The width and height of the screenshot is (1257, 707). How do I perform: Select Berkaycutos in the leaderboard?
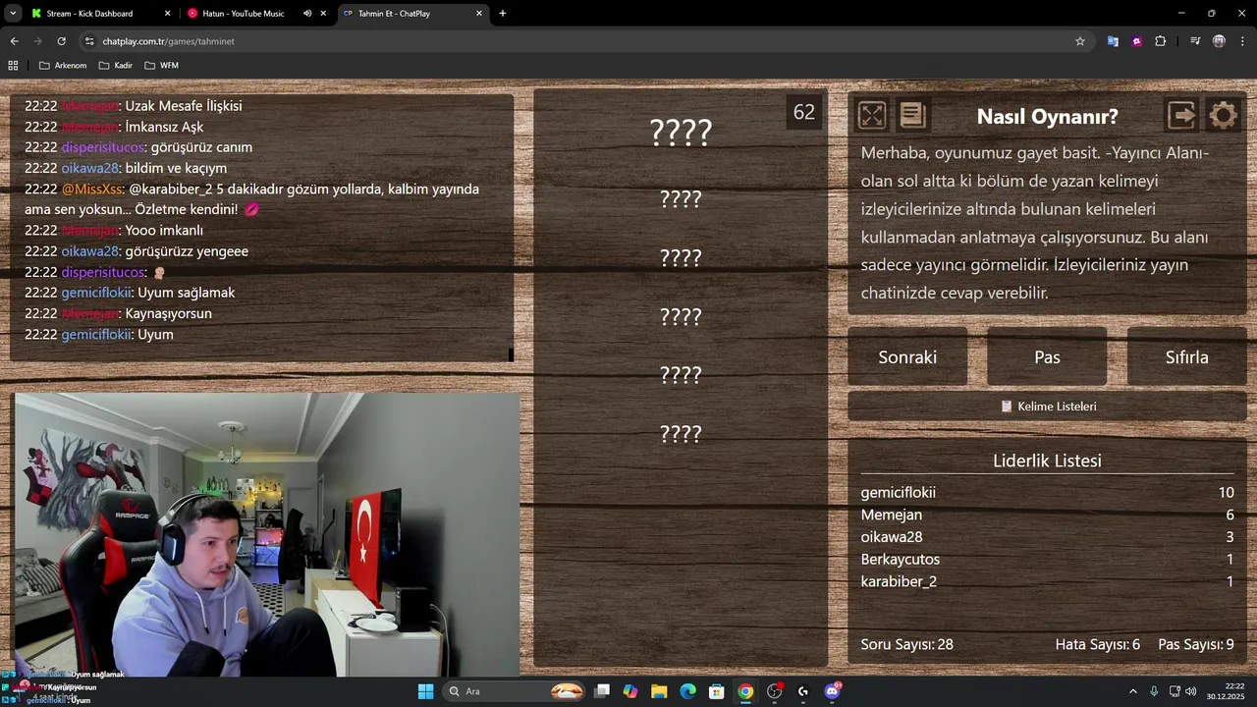[x=900, y=559]
